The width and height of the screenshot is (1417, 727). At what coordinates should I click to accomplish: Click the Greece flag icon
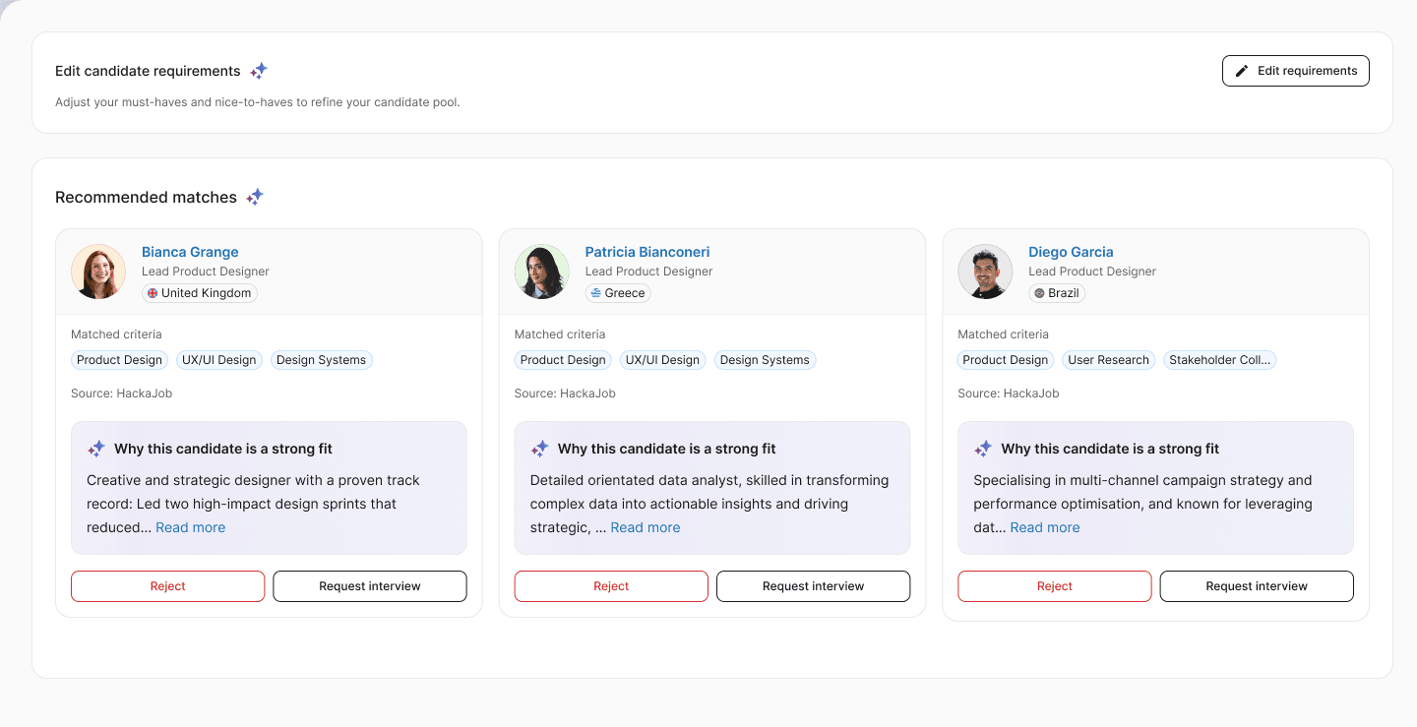pos(595,293)
